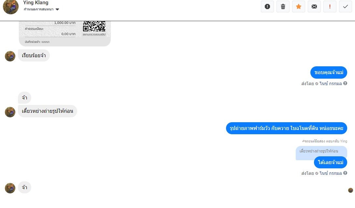Click the Ying Klang name in header
The height and width of the screenshot is (208, 355).
[36, 3]
